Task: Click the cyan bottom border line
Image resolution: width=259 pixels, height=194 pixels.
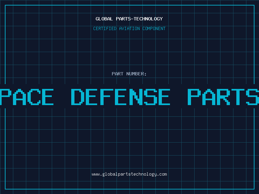Action: tap(129, 189)
